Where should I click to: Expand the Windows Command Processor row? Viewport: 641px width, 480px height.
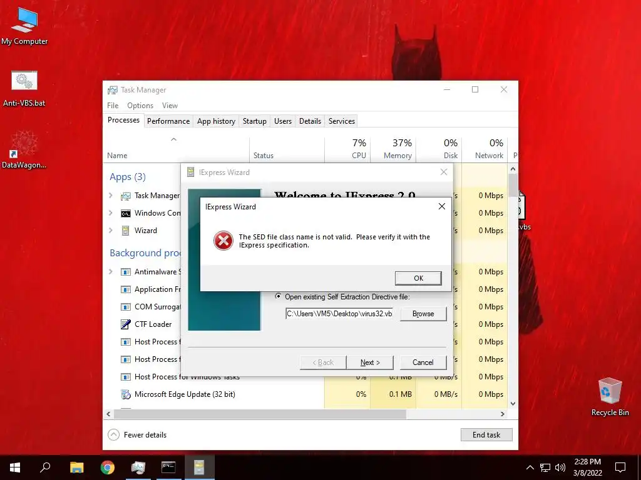(x=110, y=212)
